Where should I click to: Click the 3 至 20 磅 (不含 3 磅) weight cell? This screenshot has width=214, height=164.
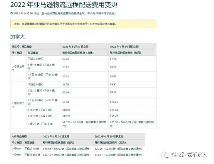(x=40, y=124)
